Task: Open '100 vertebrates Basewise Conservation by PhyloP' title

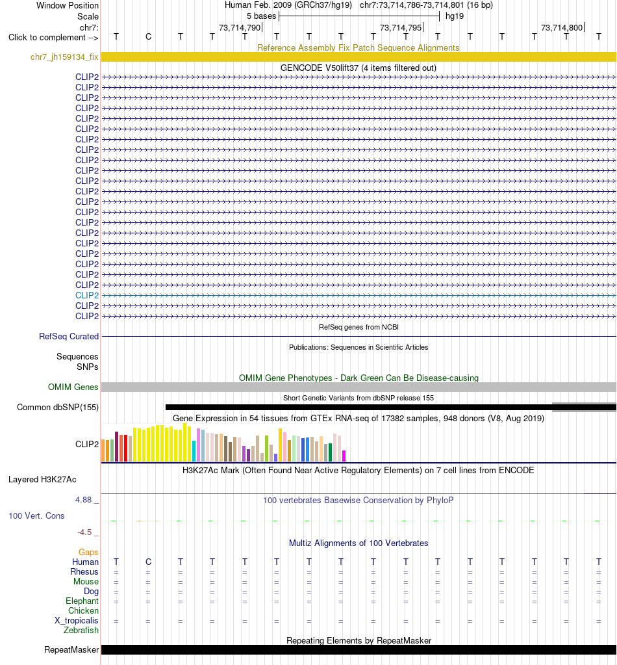Action: [x=359, y=500]
